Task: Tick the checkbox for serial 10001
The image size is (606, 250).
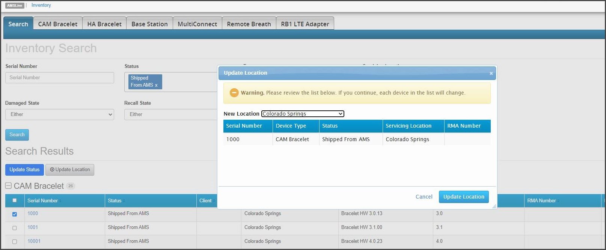Action: (15, 242)
